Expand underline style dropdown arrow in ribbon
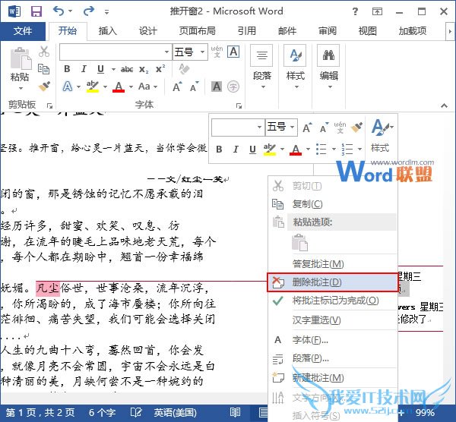This screenshot has height=422, width=456. tap(113, 69)
